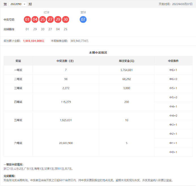
Task: Click red ball 01
Action: point(27,19)
